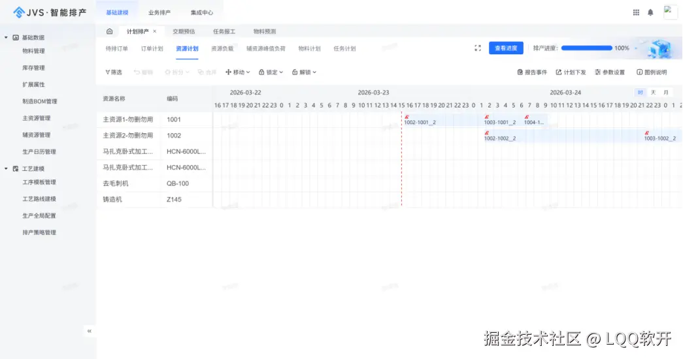Open 排产策略管理 in the sidebar
Image resolution: width=683 pixels, height=359 pixels.
pyautogui.click(x=39, y=232)
